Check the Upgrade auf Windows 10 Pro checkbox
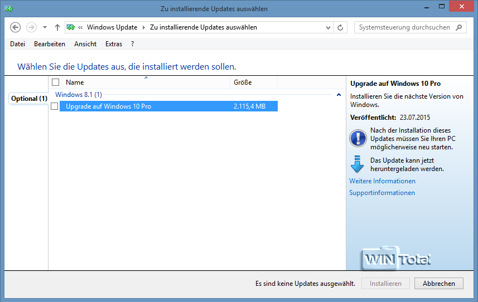478x302 pixels. pos(55,106)
